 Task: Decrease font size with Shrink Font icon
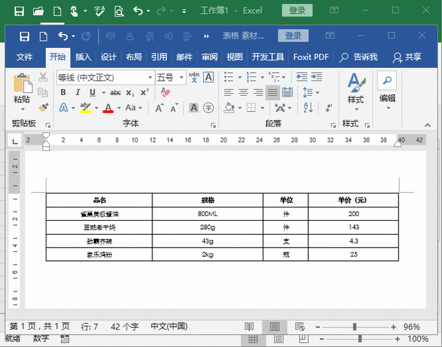(x=175, y=108)
